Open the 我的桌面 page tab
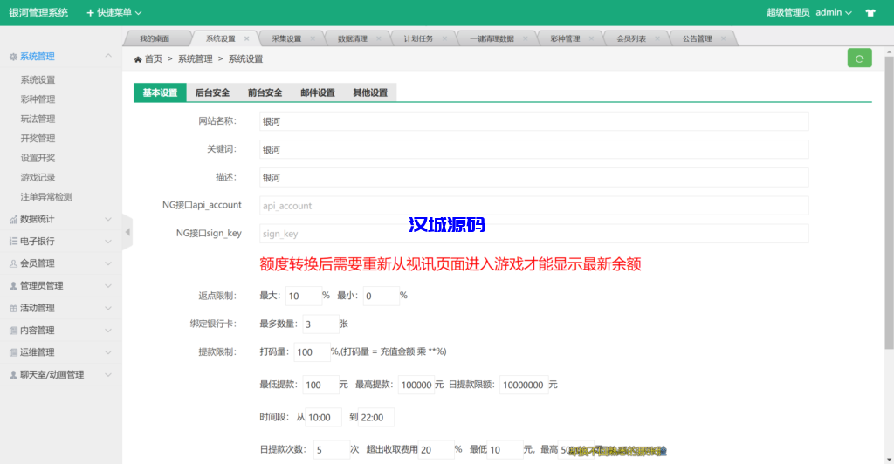Image resolution: width=894 pixels, height=464 pixels. [155, 38]
